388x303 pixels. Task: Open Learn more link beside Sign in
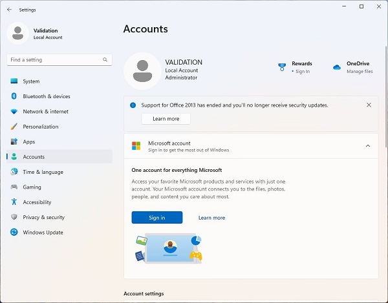point(211,218)
